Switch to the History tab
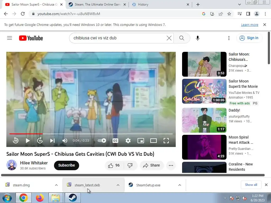Image resolution: width=271 pixels, height=203 pixels. coord(160,4)
